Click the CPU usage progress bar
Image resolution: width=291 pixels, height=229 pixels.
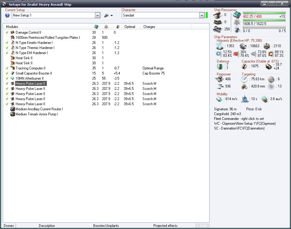tap(264, 13)
